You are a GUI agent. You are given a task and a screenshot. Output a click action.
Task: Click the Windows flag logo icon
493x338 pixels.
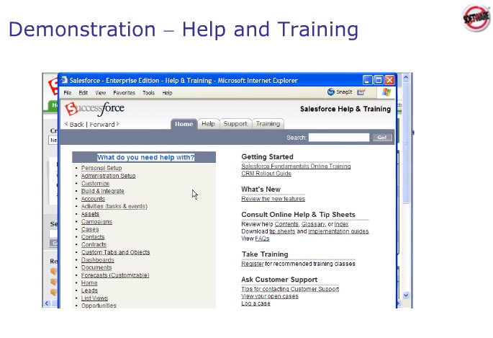[386, 92]
